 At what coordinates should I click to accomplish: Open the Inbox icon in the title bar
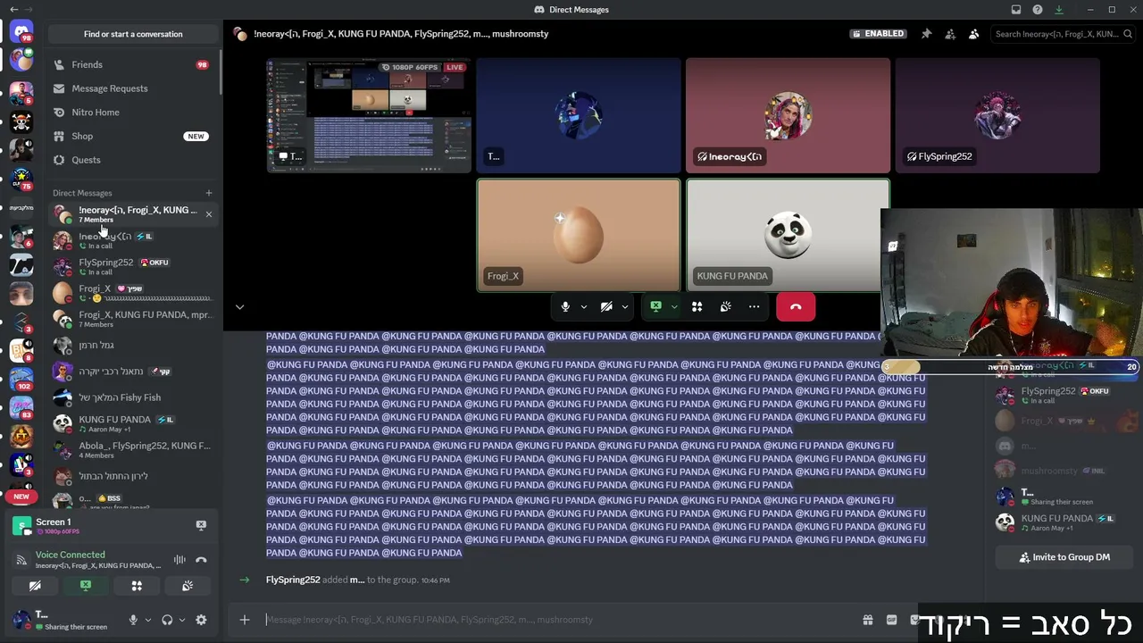coord(1016,10)
